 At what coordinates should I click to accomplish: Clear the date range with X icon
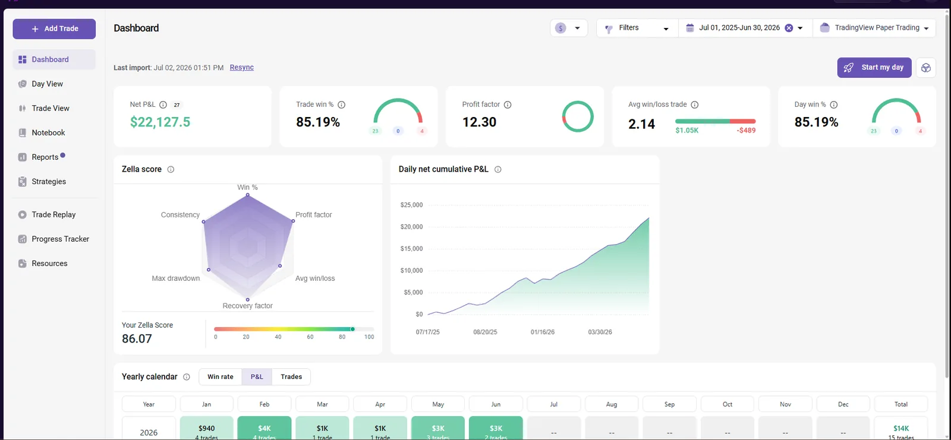coord(789,28)
